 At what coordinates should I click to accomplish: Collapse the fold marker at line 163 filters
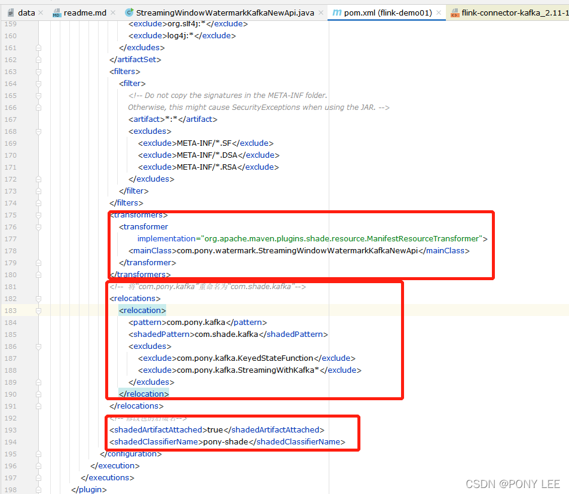tap(38, 72)
